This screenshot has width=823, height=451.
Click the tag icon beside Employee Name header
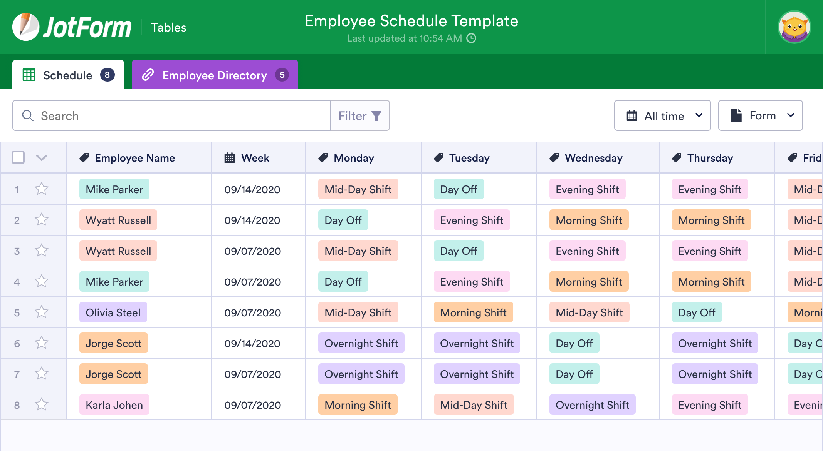84,158
